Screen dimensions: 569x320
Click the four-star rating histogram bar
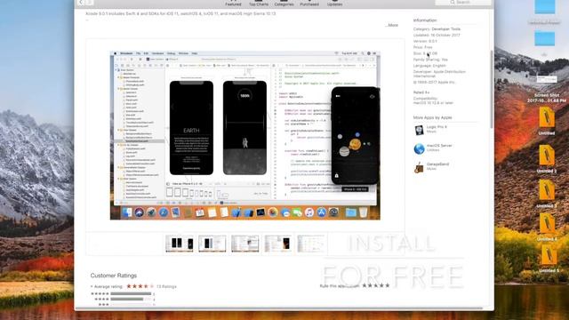click(131, 299)
